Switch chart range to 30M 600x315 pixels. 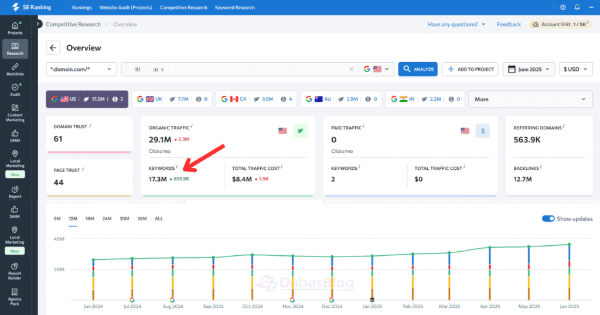click(124, 218)
